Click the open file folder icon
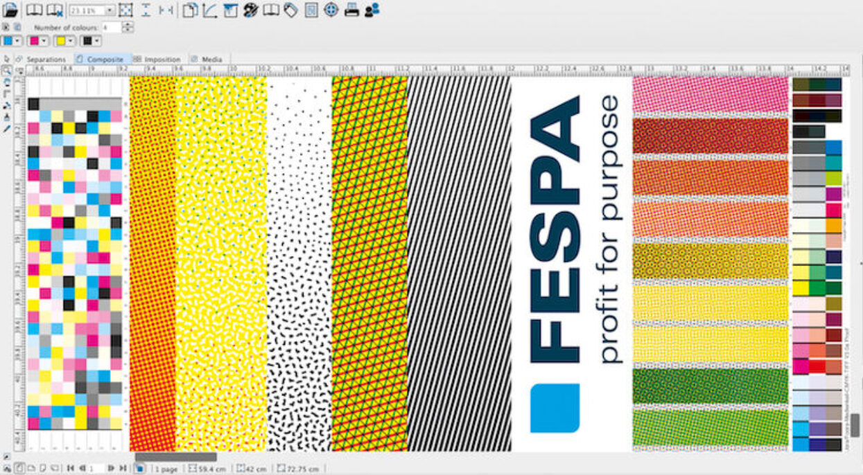The width and height of the screenshot is (863, 475). [10, 10]
